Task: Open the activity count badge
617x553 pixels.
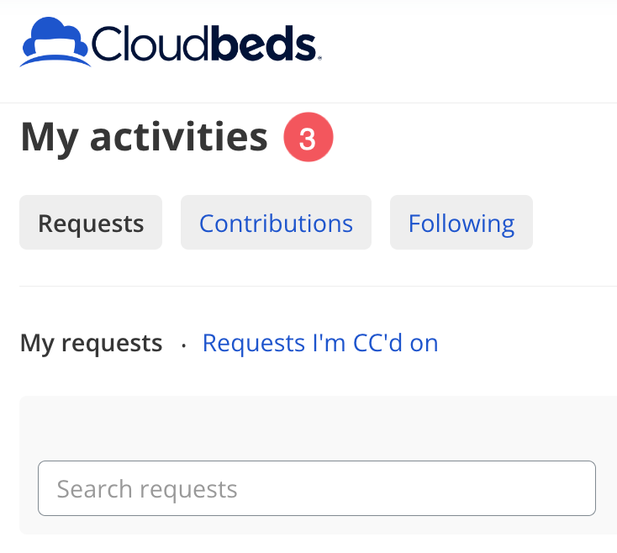Action: pyautogui.click(x=308, y=139)
